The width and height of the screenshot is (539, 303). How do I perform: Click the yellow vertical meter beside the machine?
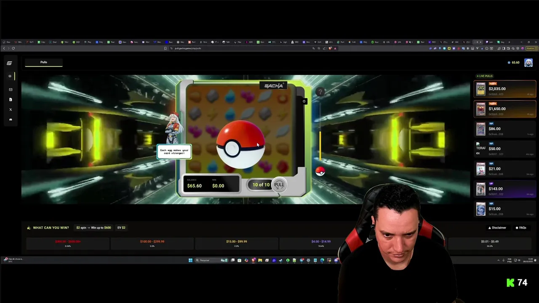point(320,146)
